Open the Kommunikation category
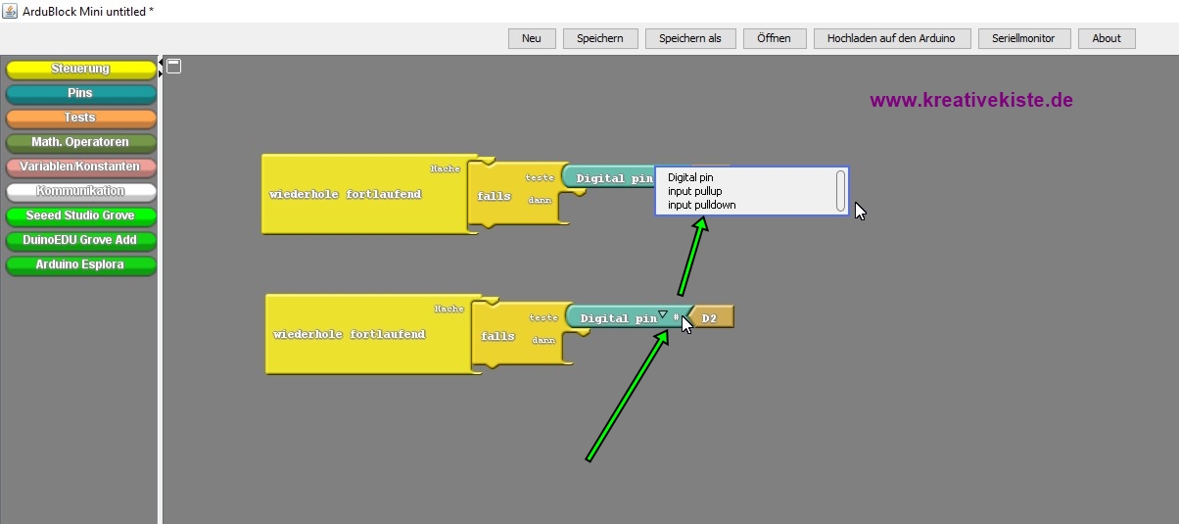The width and height of the screenshot is (1179, 524). [80, 191]
